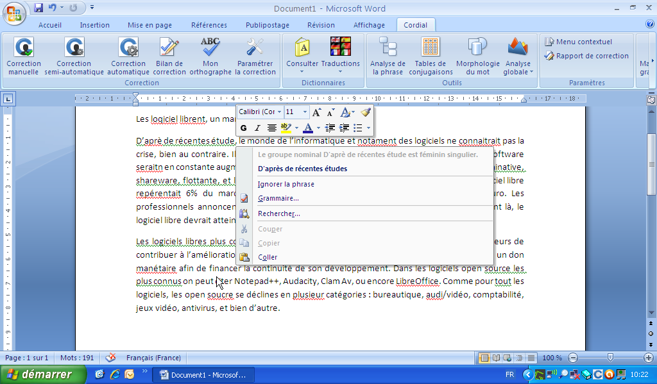Toggle the Menu contextuel option

pos(578,42)
